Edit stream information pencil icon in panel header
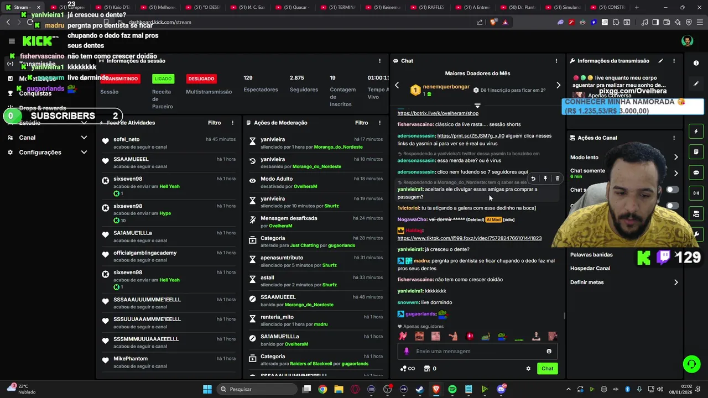 pyautogui.click(x=660, y=61)
